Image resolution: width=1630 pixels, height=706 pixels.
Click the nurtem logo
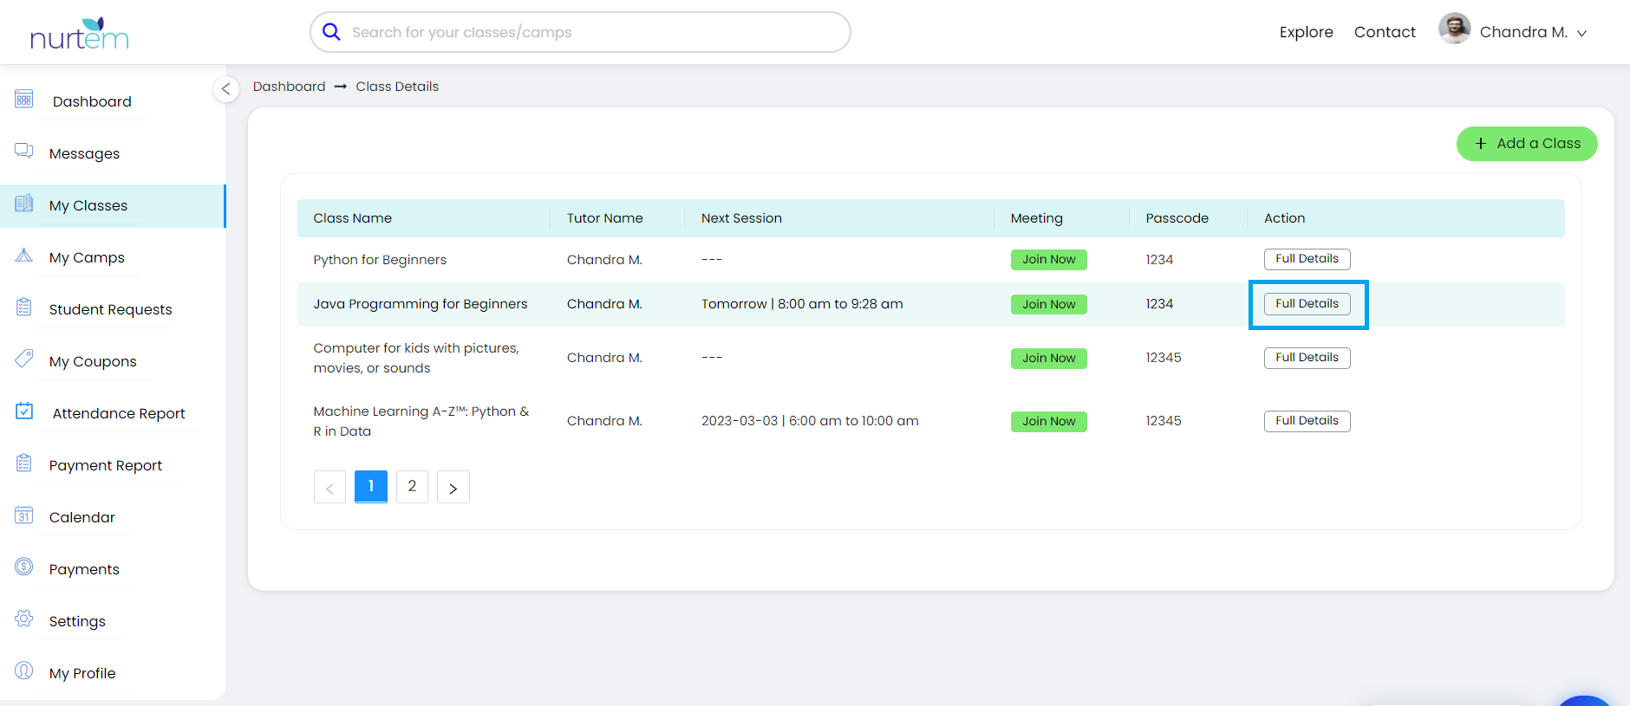80,34
